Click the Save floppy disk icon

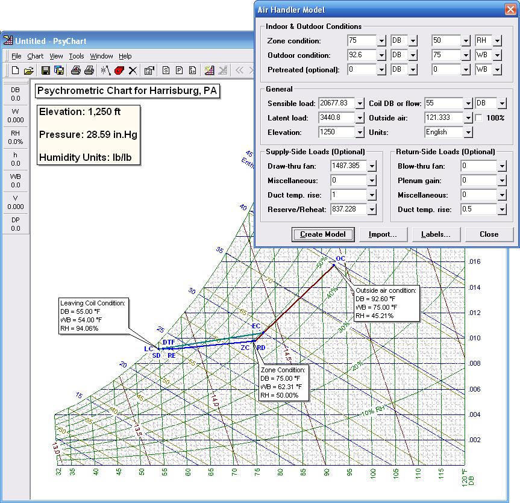46,70
